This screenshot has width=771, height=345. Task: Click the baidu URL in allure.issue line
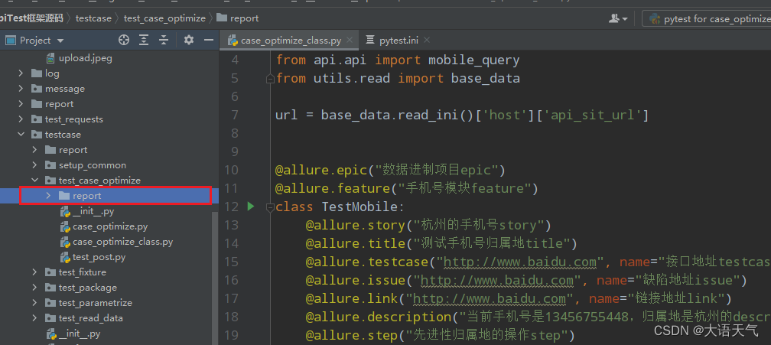point(497,281)
